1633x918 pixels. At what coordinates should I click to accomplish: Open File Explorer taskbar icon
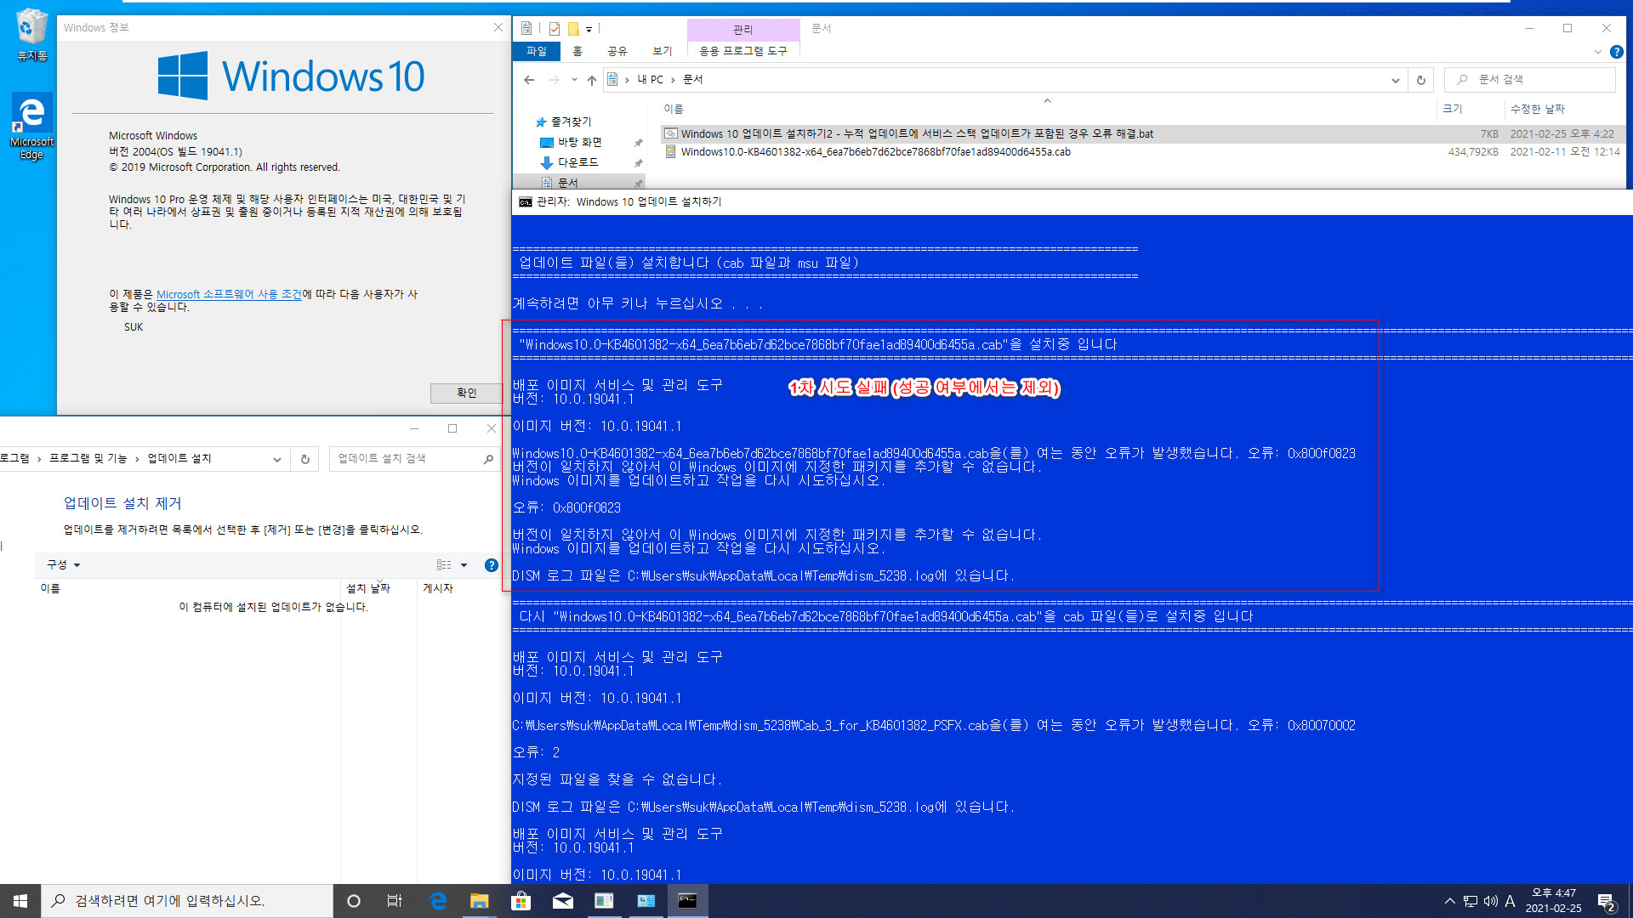click(480, 901)
